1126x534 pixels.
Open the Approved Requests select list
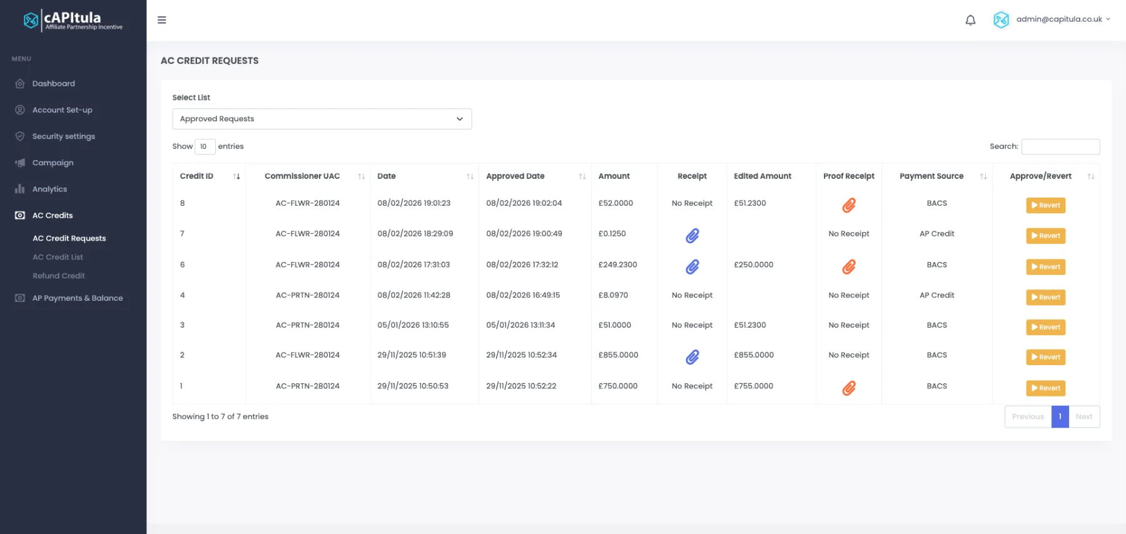point(322,119)
